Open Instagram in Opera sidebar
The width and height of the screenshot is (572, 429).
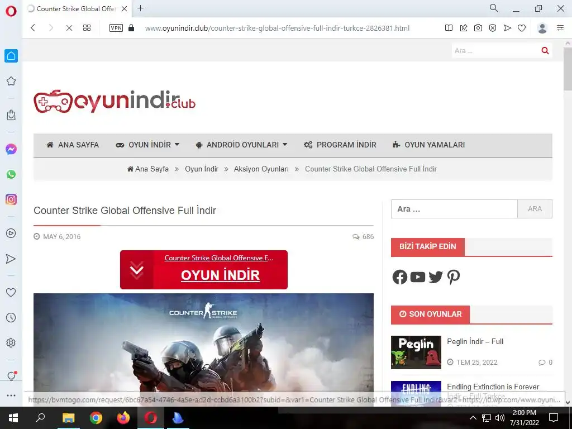pyautogui.click(x=11, y=199)
